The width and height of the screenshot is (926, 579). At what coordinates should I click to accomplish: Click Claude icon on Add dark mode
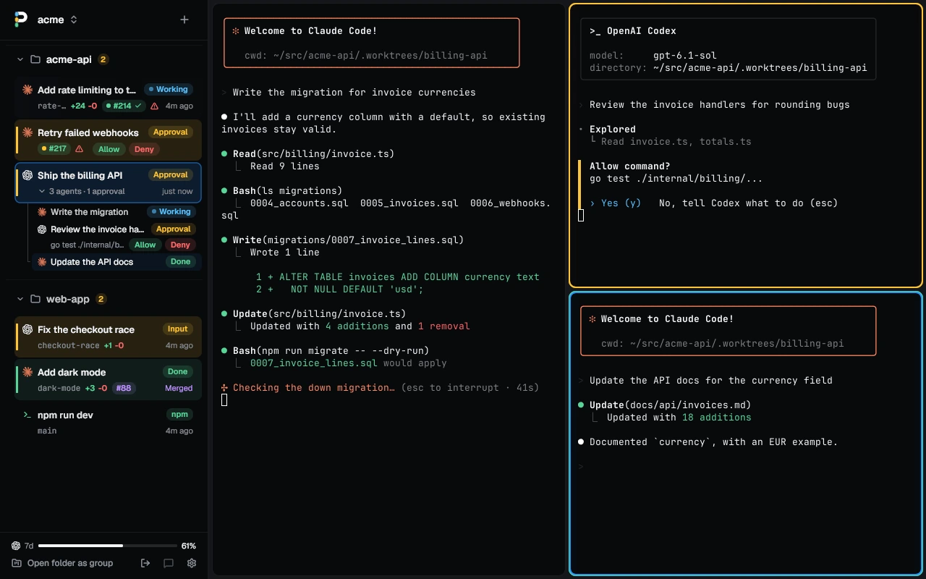pyautogui.click(x=27, y=372)
